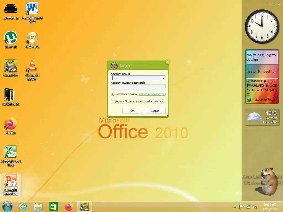This screenshot has width=283, height=212.
Task: Select the Microsoft PowerPoint desktop icon
Action: (11, 185)
